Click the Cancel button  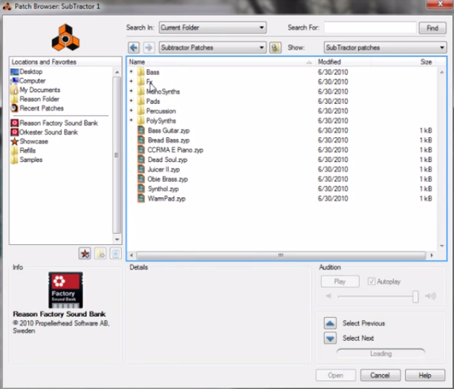coord(380,376)
